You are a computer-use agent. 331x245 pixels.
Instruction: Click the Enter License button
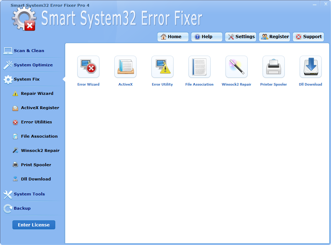pyautogui.click(x=34, y=225)
